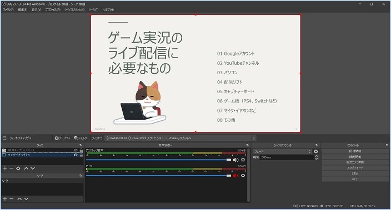
Task: Remove selected scene with minus icon
Action: [x=11, y=199]
